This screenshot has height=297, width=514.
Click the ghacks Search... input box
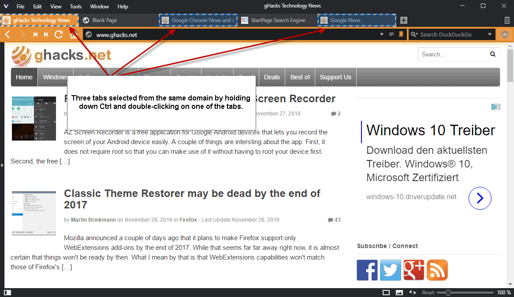454,54
